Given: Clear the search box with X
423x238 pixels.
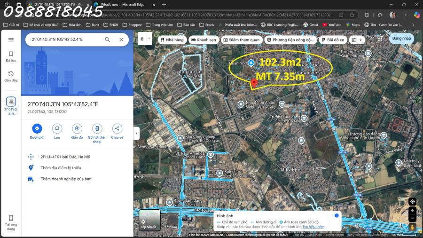Looking at the screenshot, I should (121, 40).
